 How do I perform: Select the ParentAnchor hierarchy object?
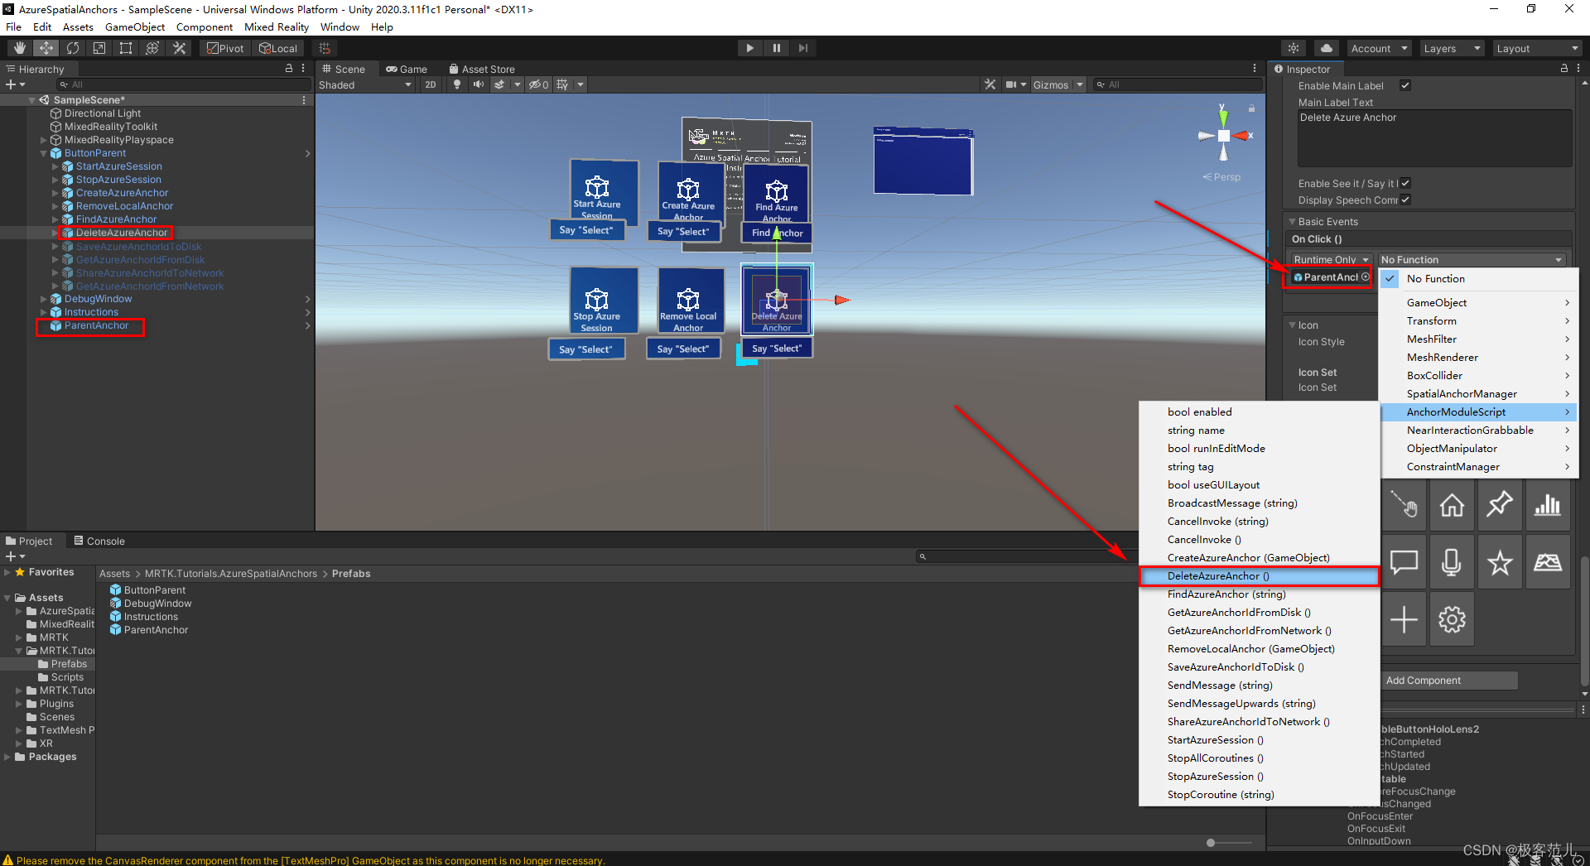point(96,325)
